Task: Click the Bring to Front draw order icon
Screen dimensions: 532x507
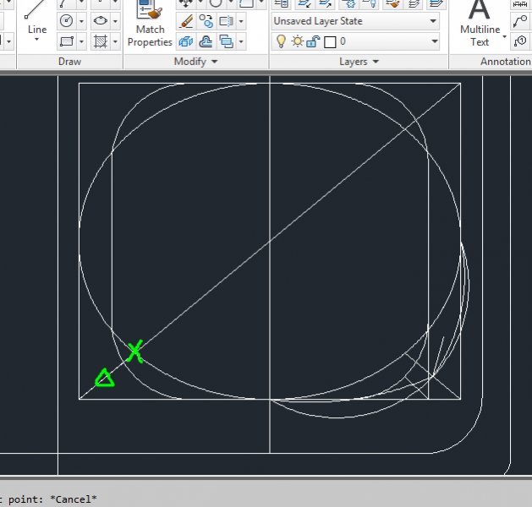Action: pyautogui.click(x=226, y=41)
